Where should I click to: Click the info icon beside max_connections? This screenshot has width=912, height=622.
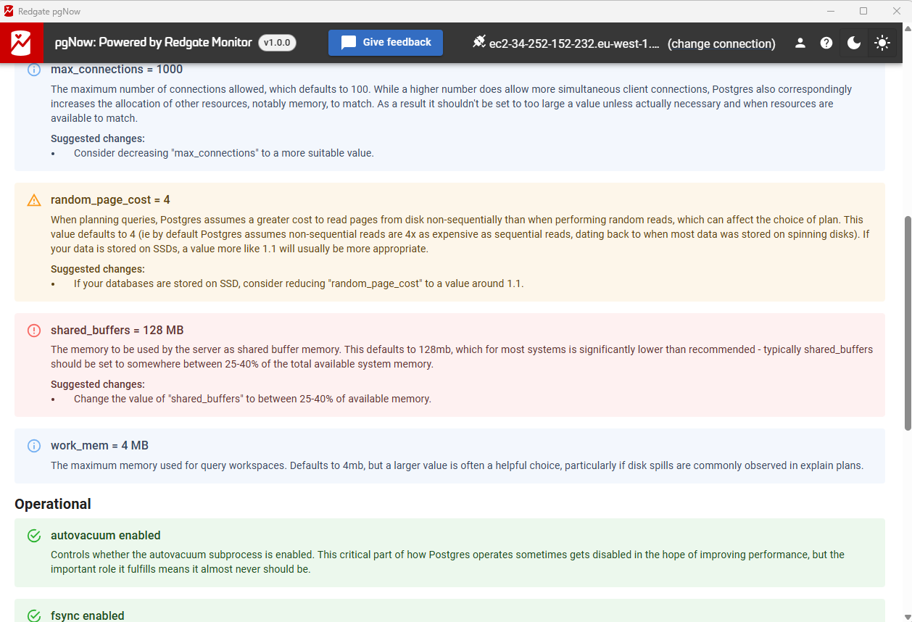click(34, 70)
